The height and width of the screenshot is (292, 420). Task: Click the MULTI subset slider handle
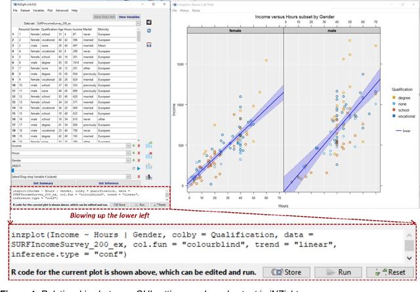(13, 170)
